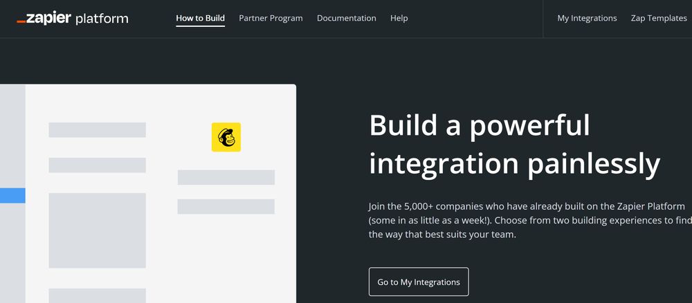Click the topmost gray placeholder bar in illustration
692x303 pixels.
(97, 130)
